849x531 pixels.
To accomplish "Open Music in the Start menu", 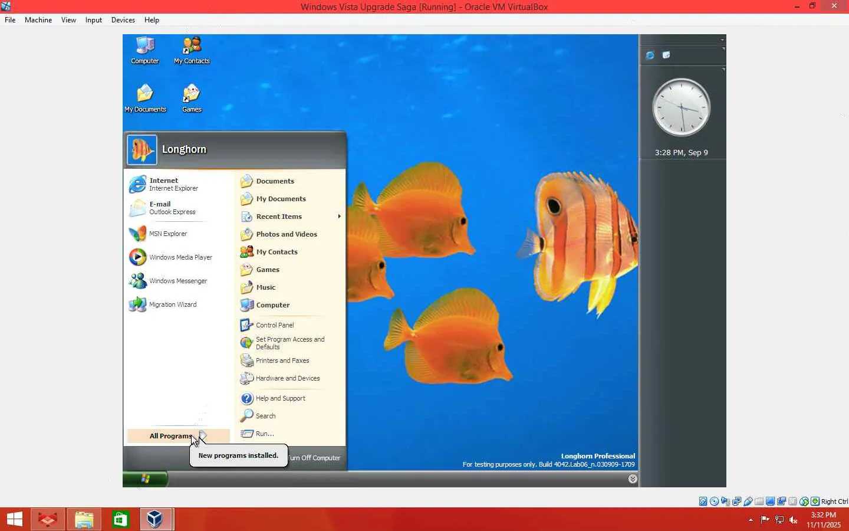I will pos(290,287).
